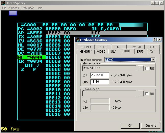Screen dimensions: 165x133
Task: Go to the VIDEO tab
Action: [x=101, y=51]
